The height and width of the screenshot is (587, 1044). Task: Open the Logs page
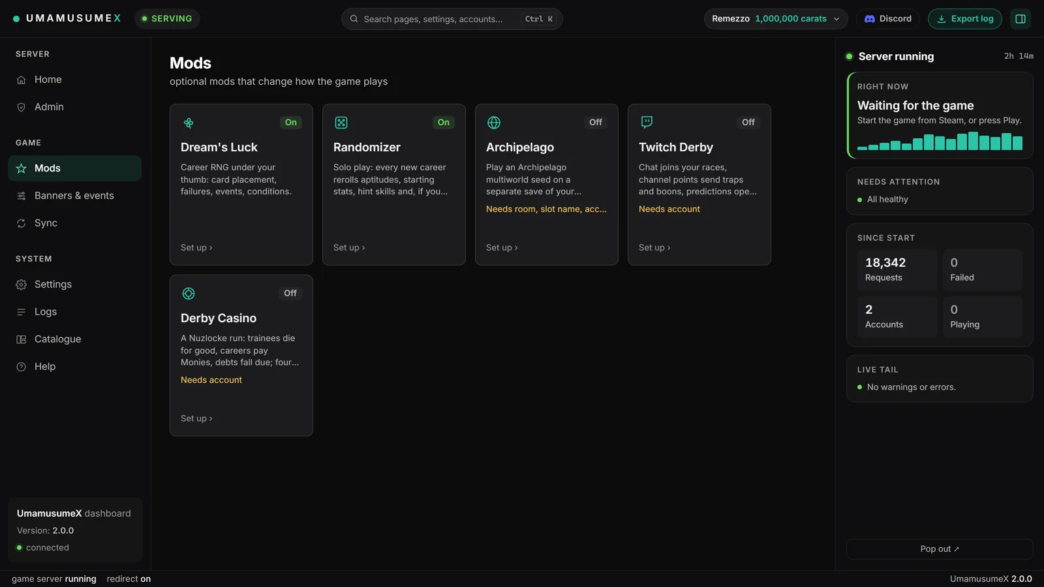point(74,312)
